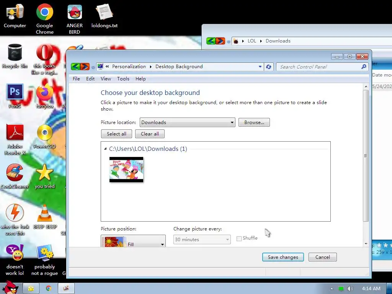Select the CCleaner brush desktop icon
Image resolution: width=392 pixels, height=294 pixels.
pos(15,176)
